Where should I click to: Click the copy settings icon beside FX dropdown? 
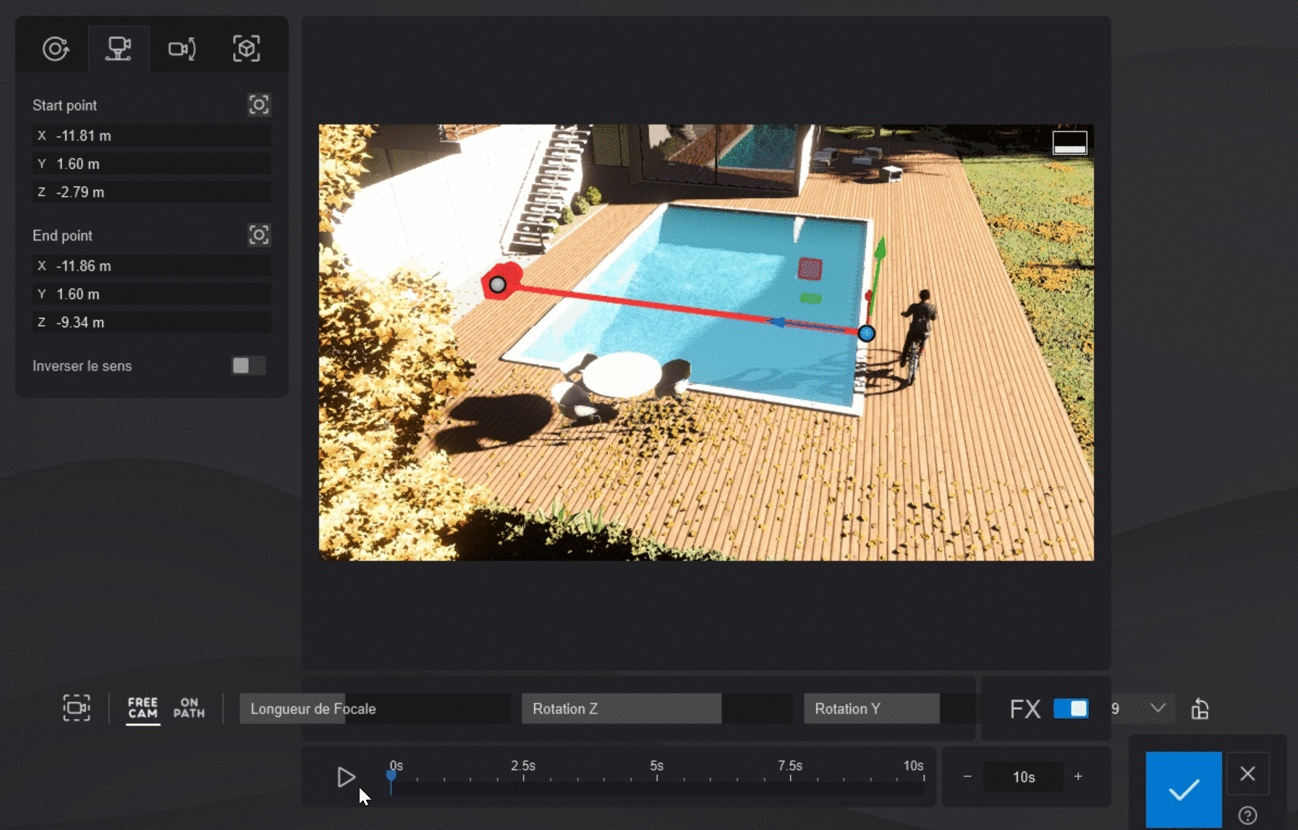[1200, 708]
